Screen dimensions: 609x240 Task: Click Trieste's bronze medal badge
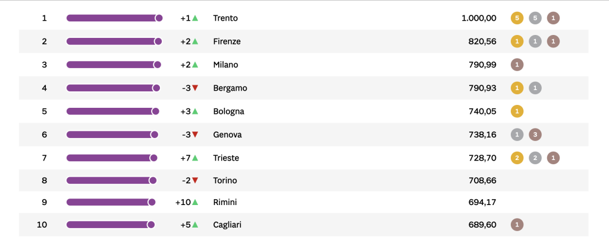pos(553,158)
